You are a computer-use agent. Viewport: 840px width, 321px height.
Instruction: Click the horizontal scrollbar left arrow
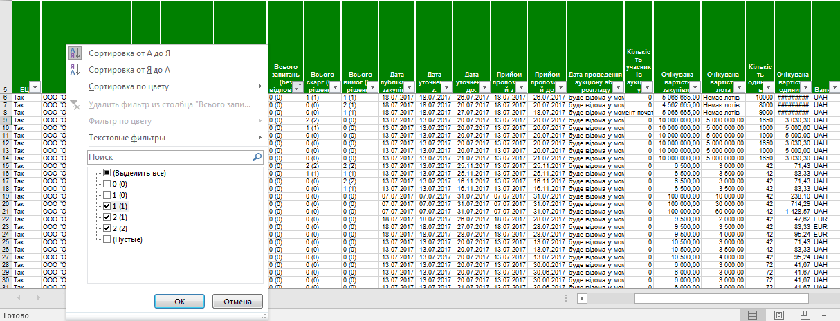[583, 298]
